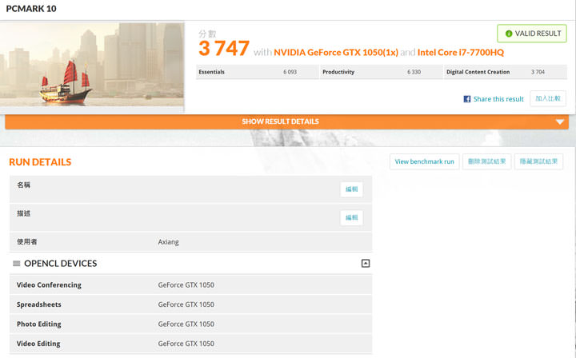
Task: Click the 刪除測試結果 delete button
Action: pyautogui.click(x=486, y=161)
